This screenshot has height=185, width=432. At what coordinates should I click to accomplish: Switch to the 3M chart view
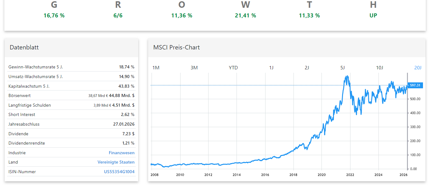[x=194, y=67]
